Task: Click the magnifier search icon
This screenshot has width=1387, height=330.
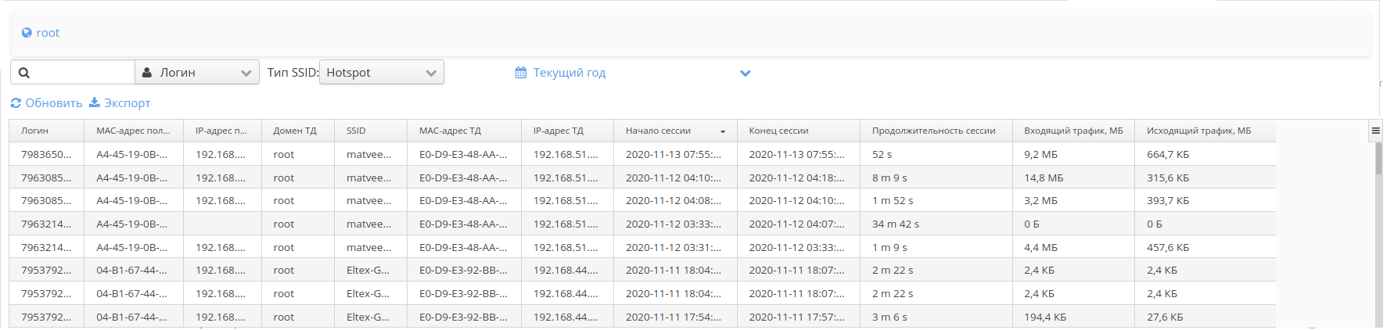Action: pyautogui.click(x=24, y=73)
